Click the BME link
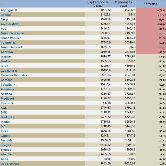Screen dimensions: 166x166 pyautogui.click(x=4, y=112)
